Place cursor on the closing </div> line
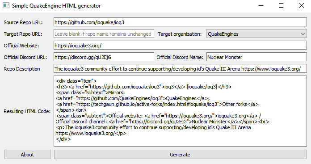The width and height of the screenshot is (311, 164). click(x=63, y=139)
